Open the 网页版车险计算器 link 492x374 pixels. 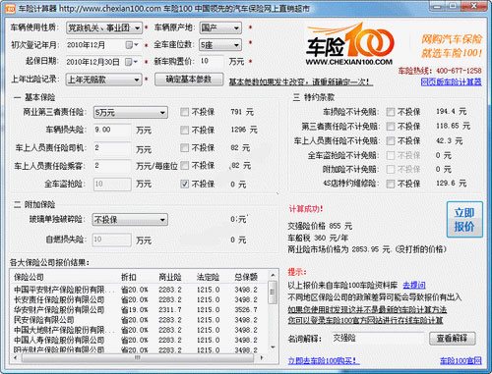(451, 81)
